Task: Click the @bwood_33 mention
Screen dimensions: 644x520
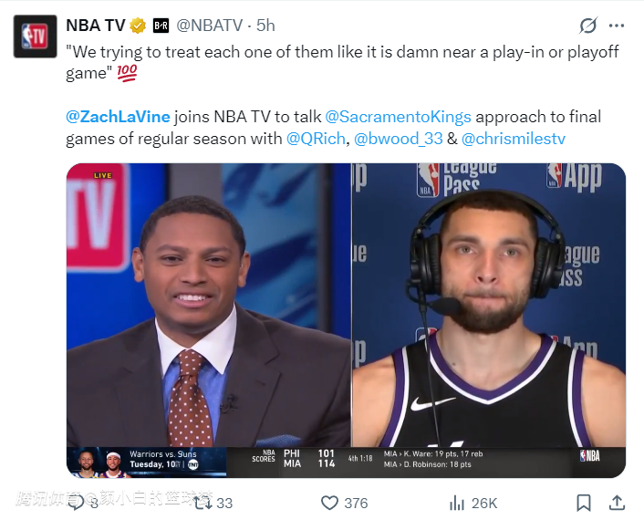Action: pos(398,140)
